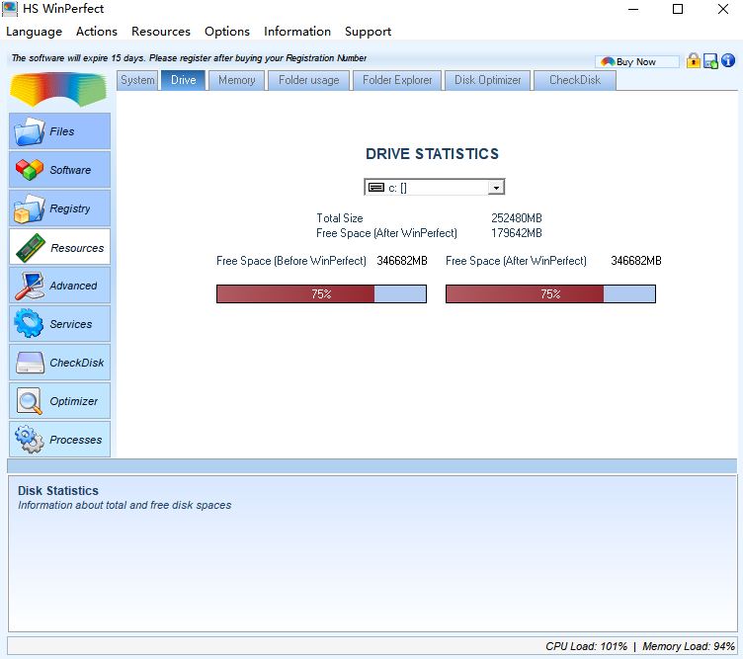Click the c: [] drive combo box
The height and width of the screenshot is (659, 743).
(434, 187)
